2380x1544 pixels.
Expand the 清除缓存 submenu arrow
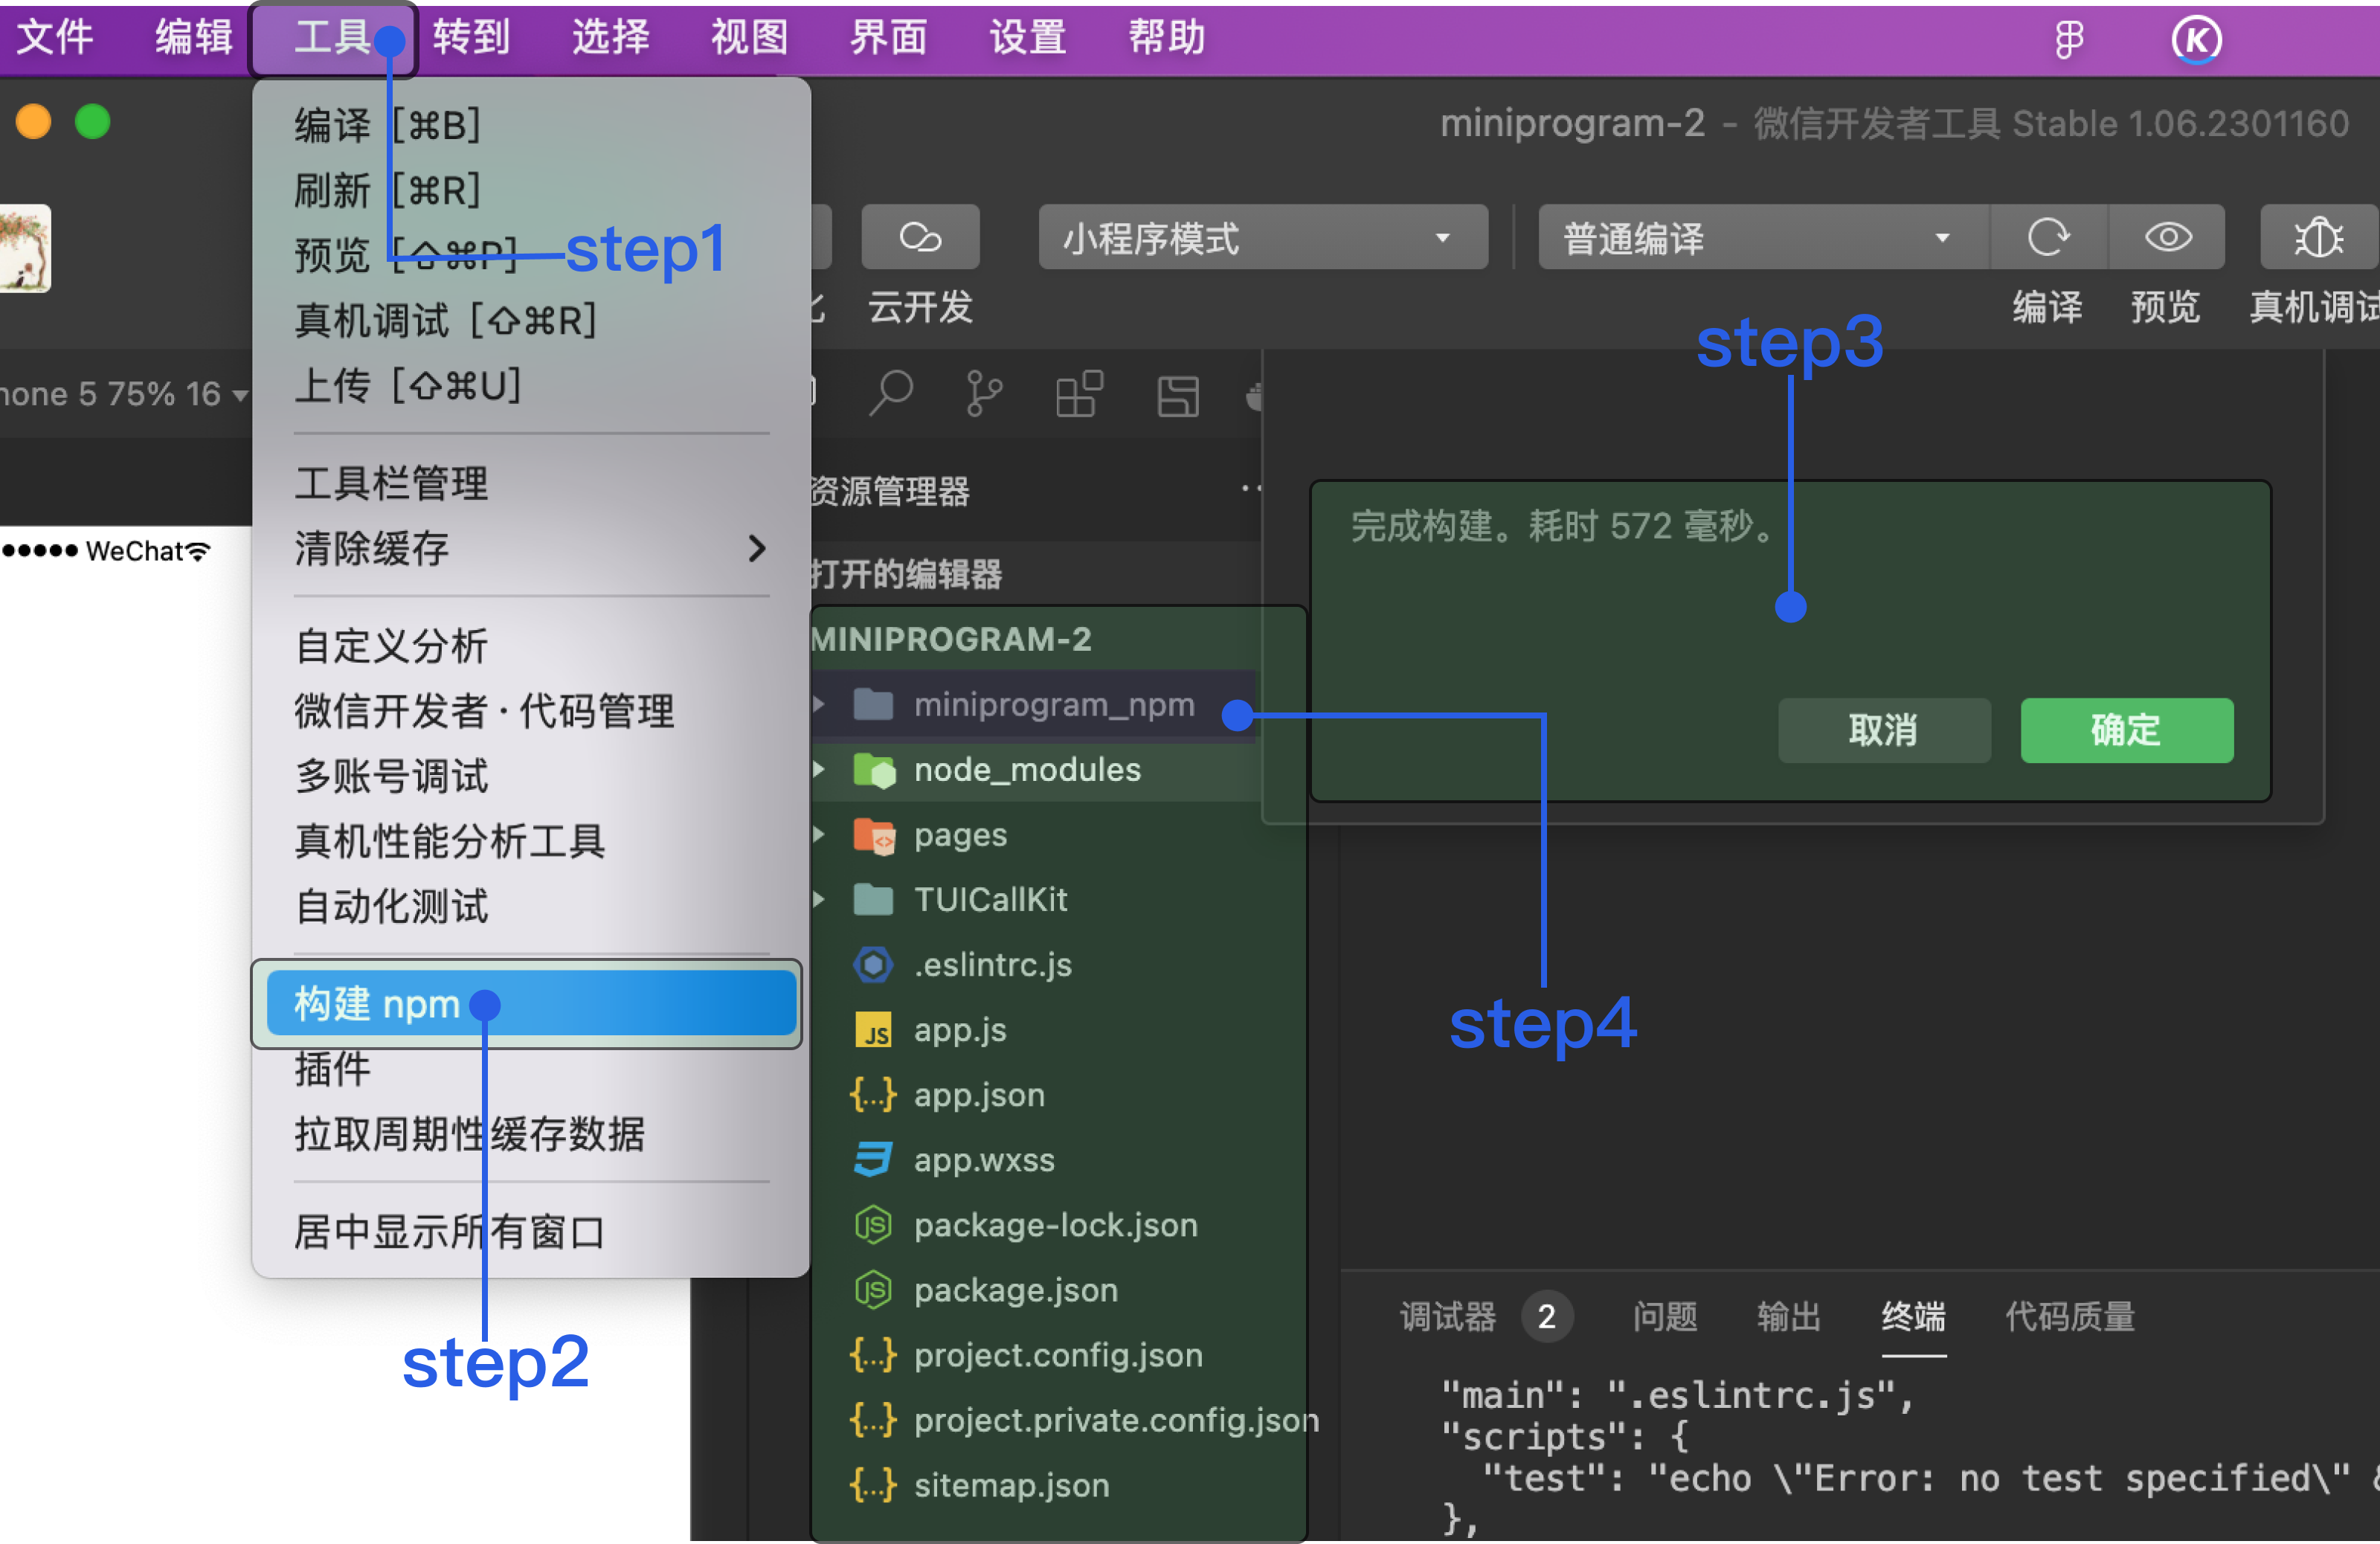757,548
